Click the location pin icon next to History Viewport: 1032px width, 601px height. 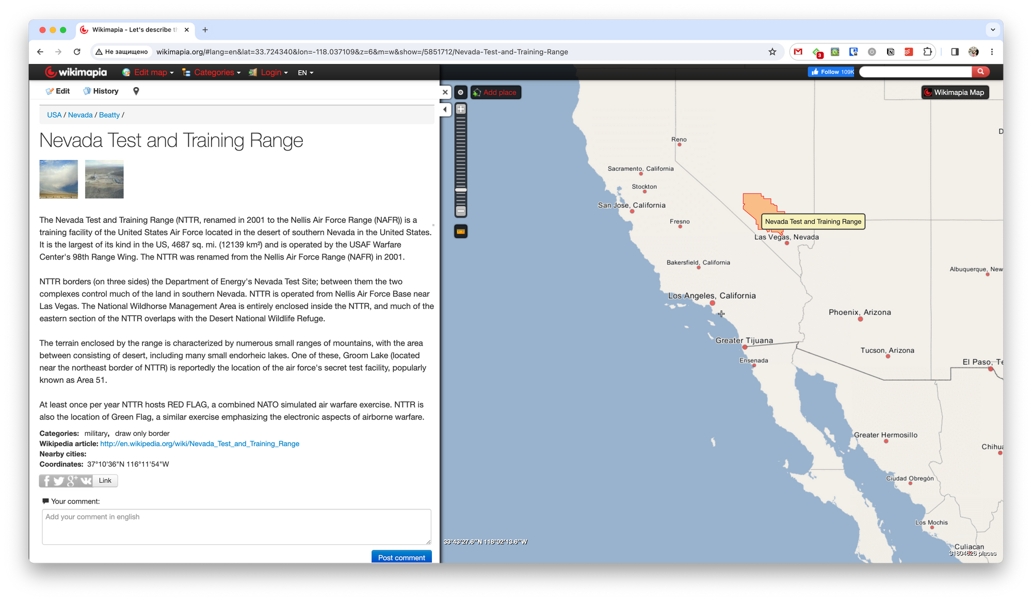136,91
